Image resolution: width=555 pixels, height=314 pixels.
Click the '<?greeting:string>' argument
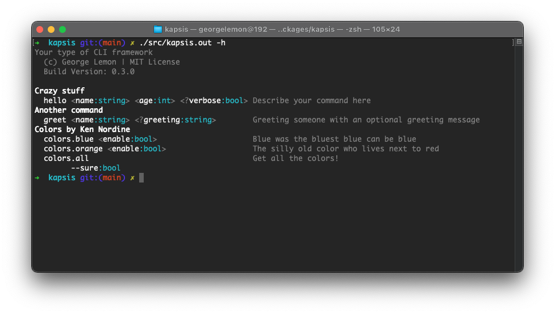tap(175, 120)
